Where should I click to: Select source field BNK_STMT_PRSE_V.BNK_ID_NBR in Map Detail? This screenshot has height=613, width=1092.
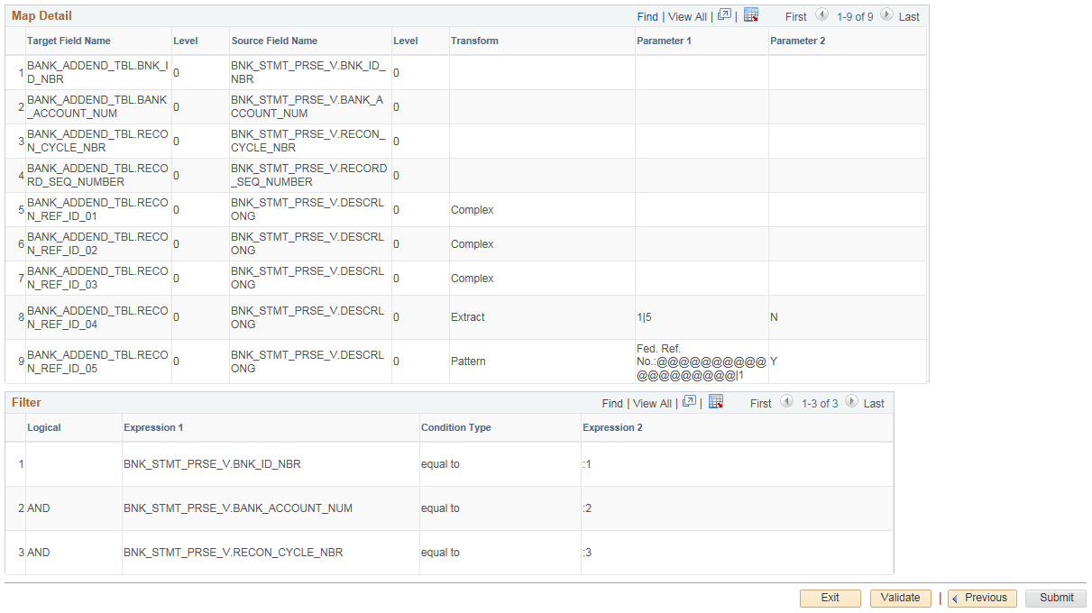click(308, 72)
